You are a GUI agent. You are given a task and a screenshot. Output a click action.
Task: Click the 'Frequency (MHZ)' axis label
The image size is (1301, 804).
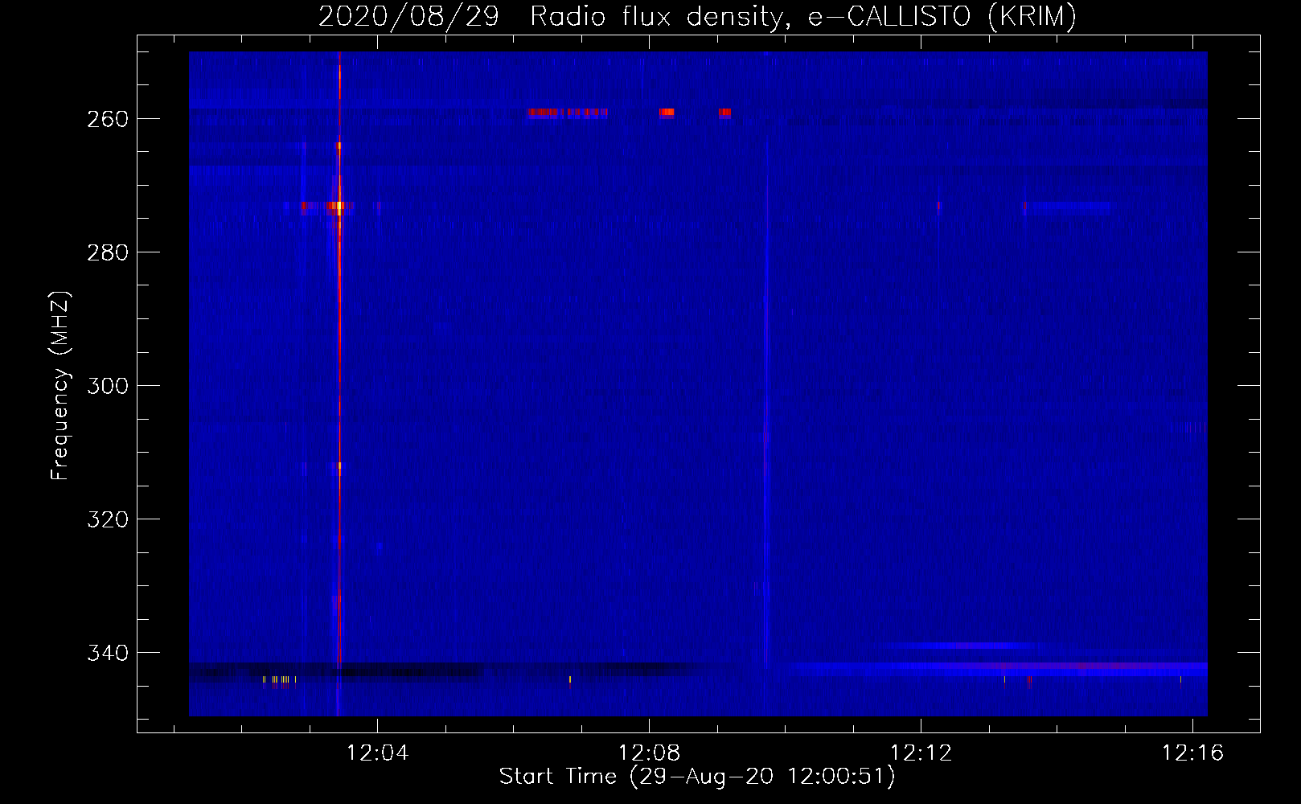coord(60,385)
